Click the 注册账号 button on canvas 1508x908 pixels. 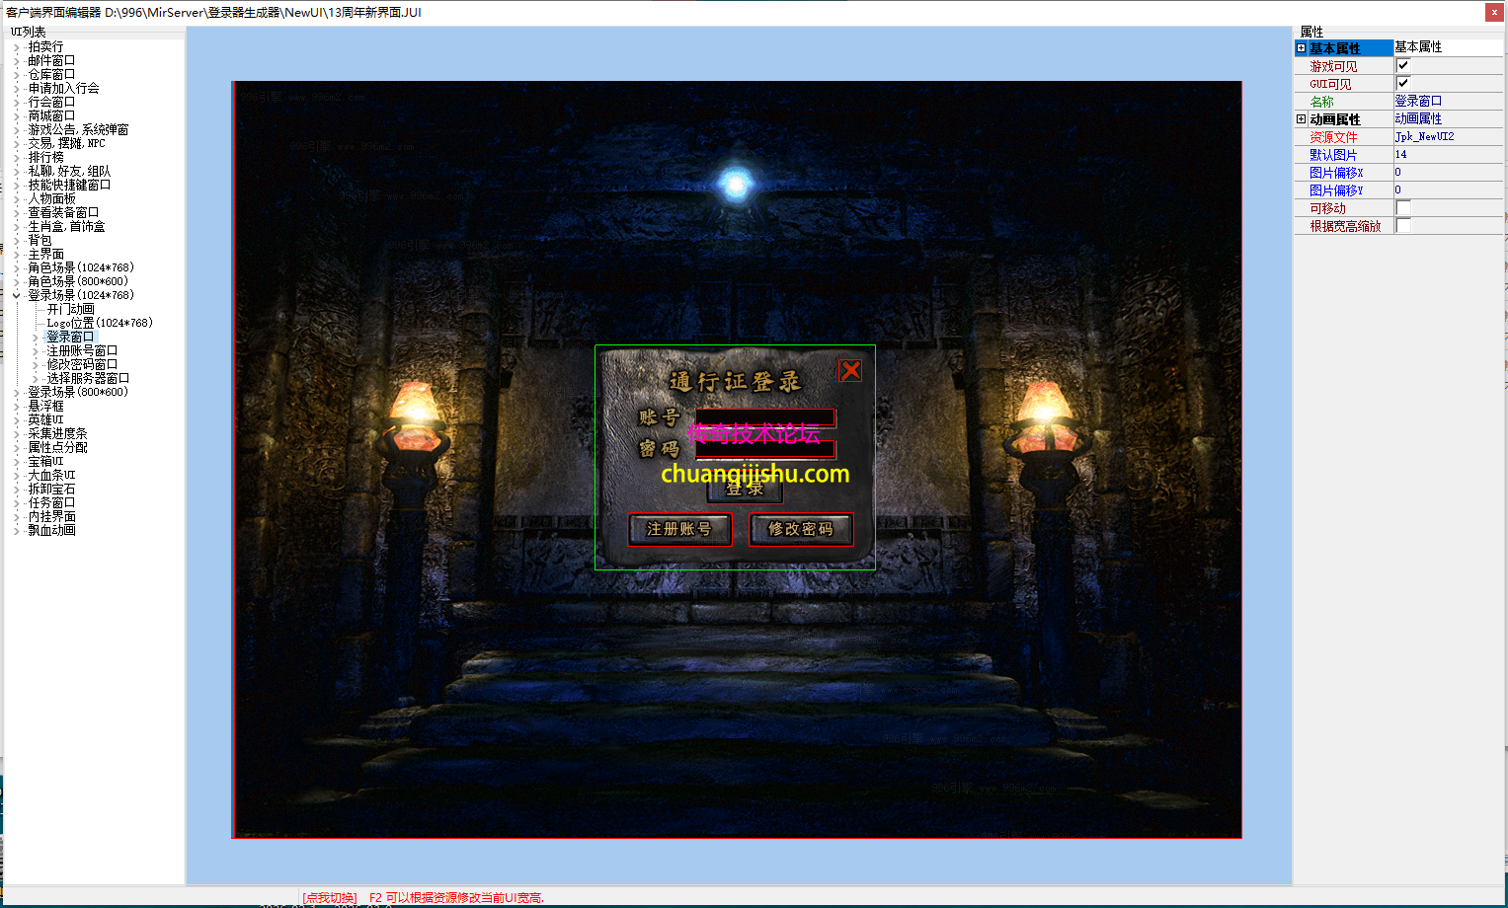click(x=679, y=529)
